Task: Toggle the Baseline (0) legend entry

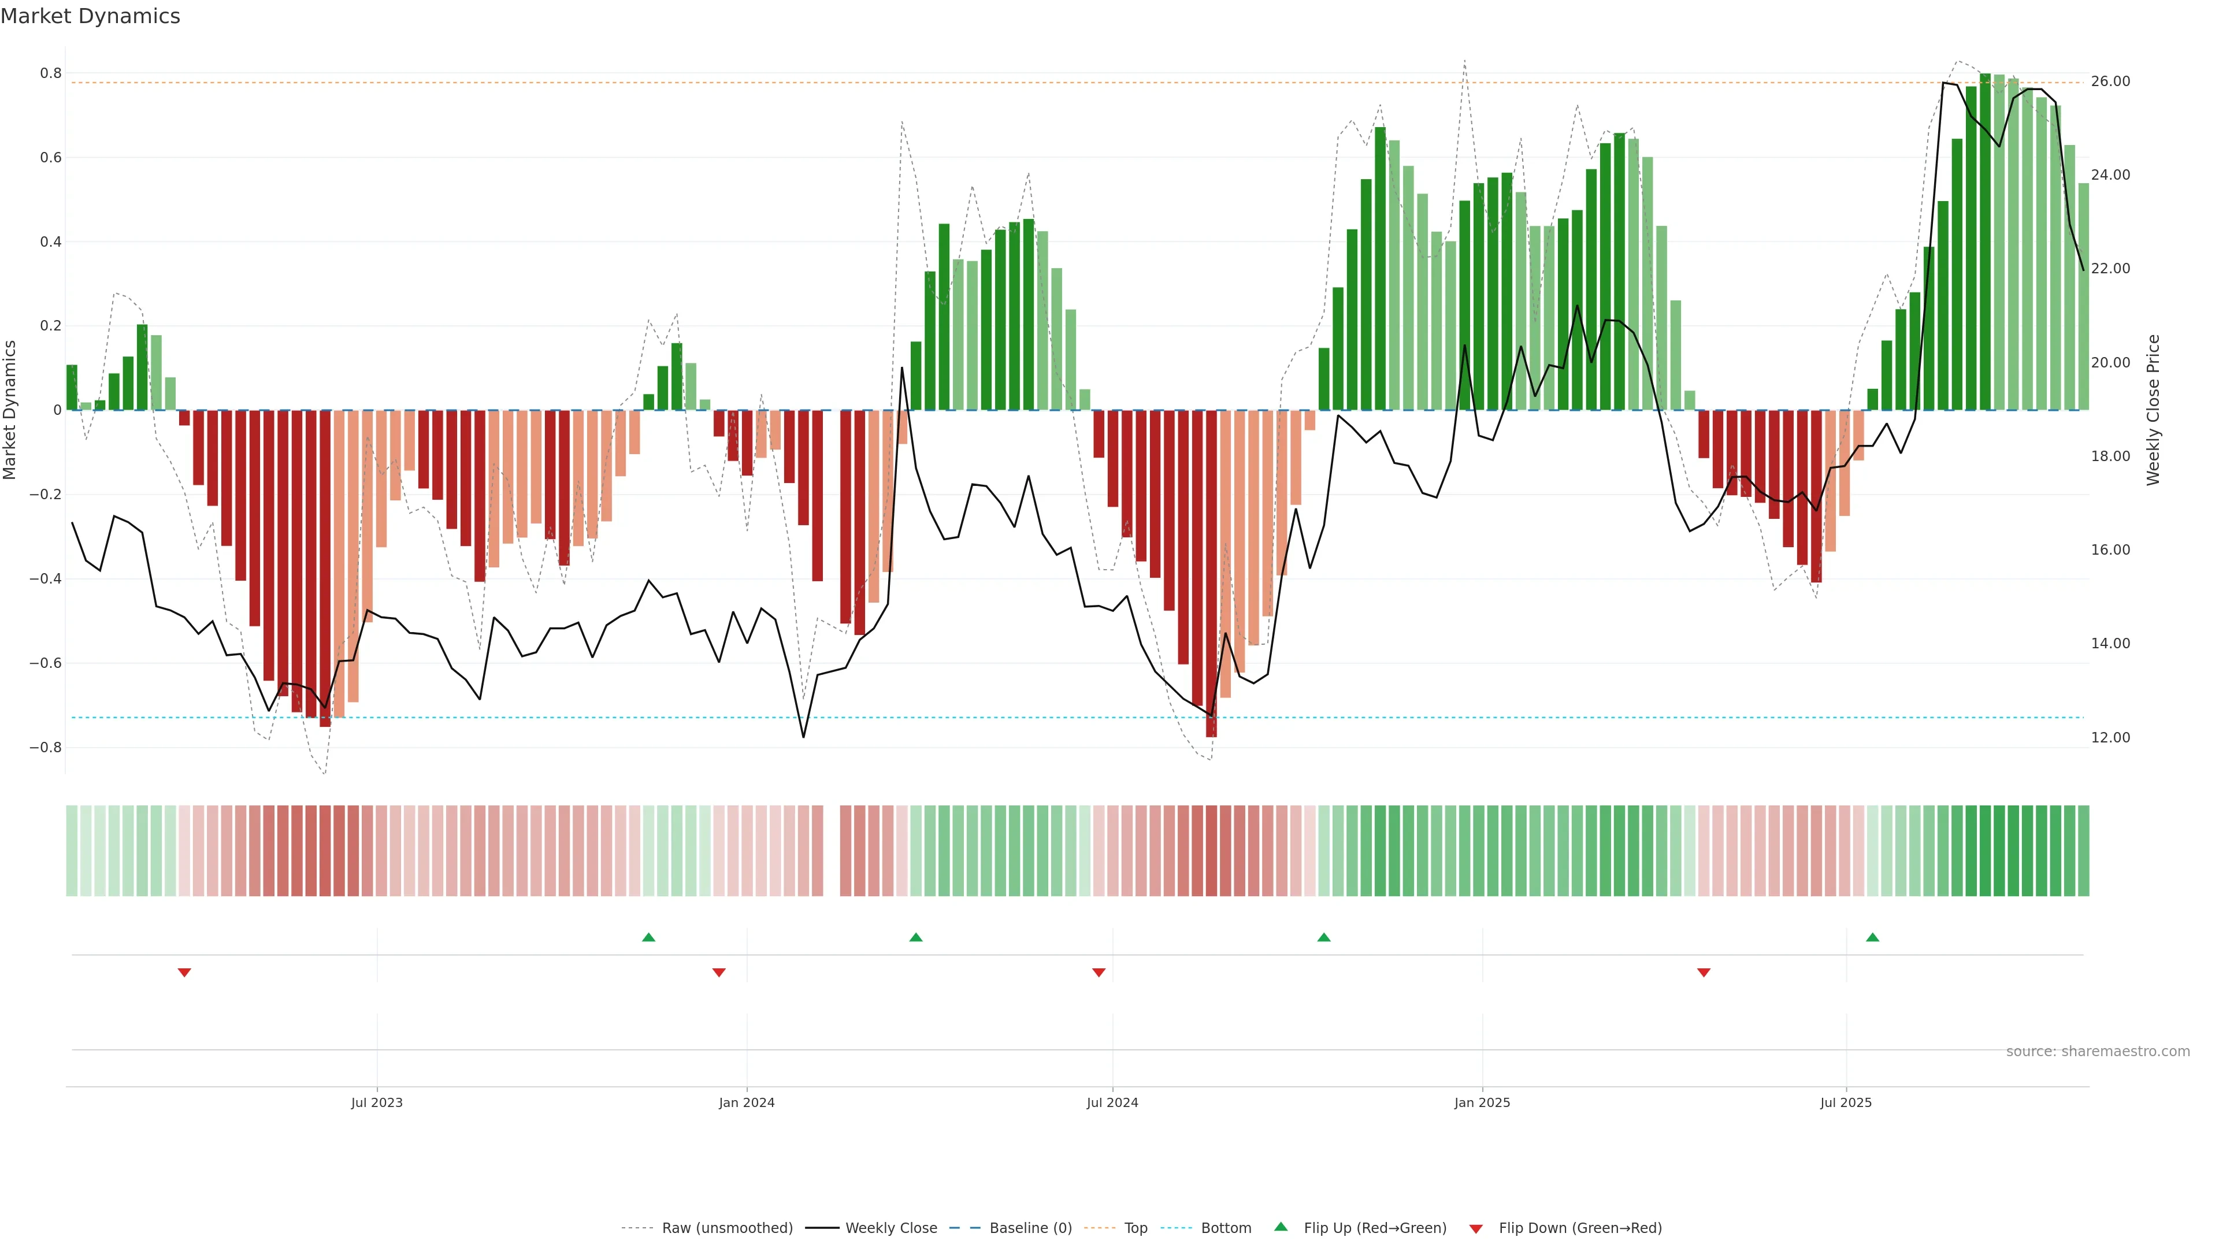Action: click(x=1030, y=1228)
